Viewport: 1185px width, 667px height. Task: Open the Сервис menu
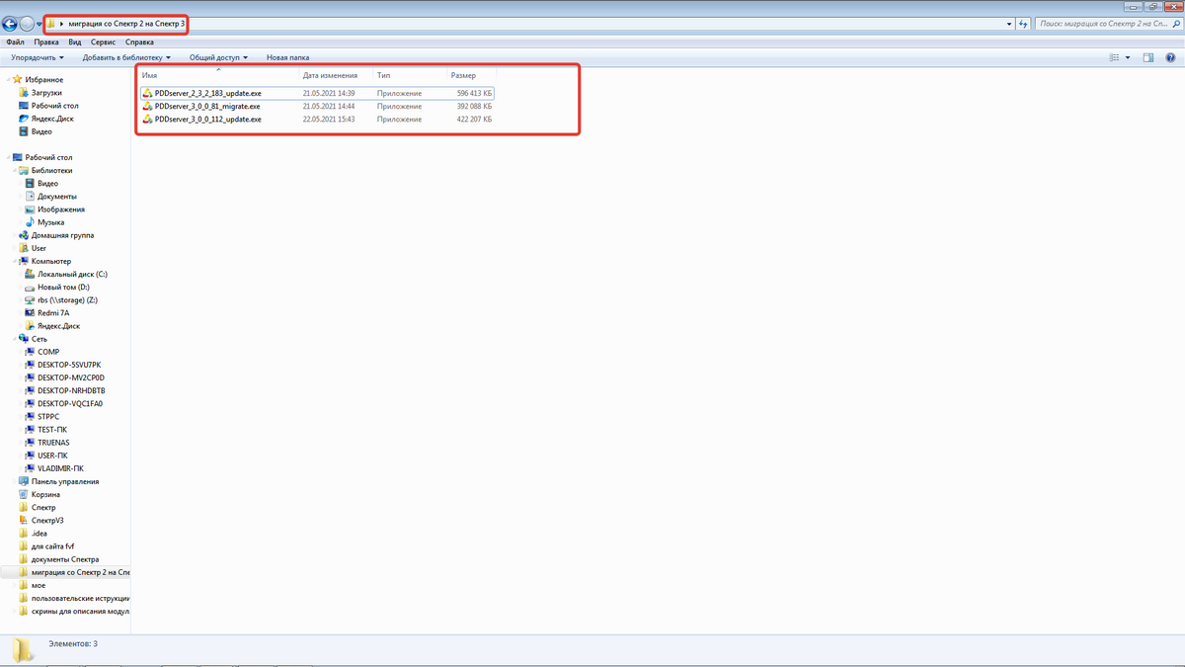coord(103,42)
